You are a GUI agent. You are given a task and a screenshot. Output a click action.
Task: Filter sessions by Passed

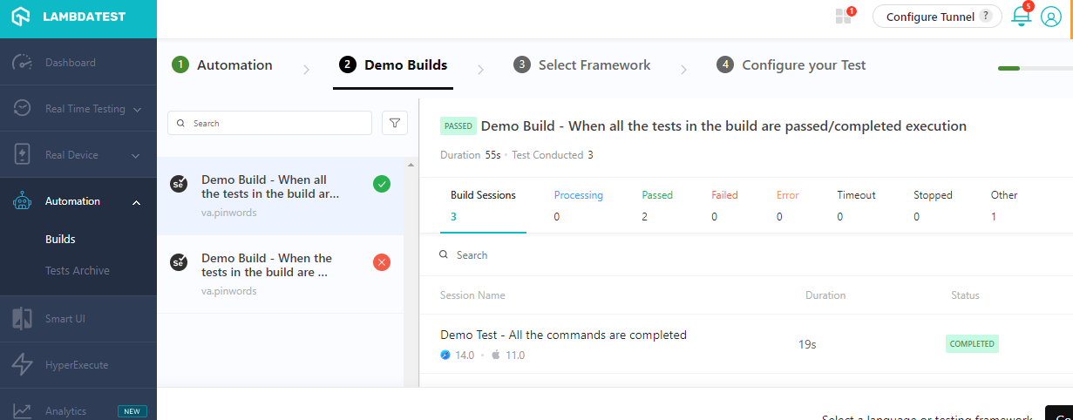(657, 206)
